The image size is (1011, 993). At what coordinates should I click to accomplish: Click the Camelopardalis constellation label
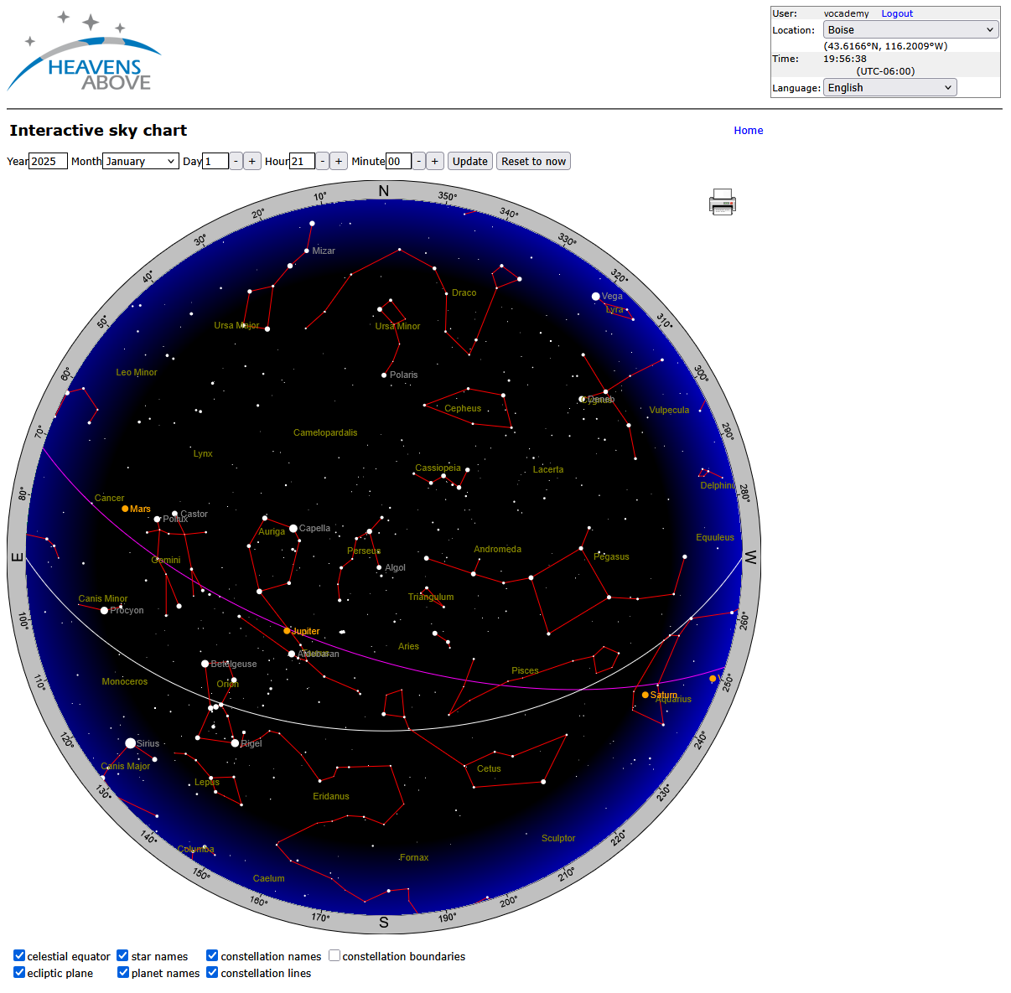tap(325, 432)
